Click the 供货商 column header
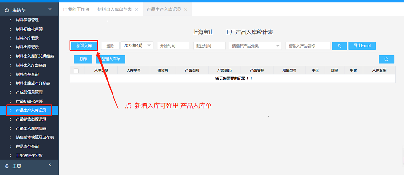This screenshot has width=404, height=175. (x=163, y=70)
